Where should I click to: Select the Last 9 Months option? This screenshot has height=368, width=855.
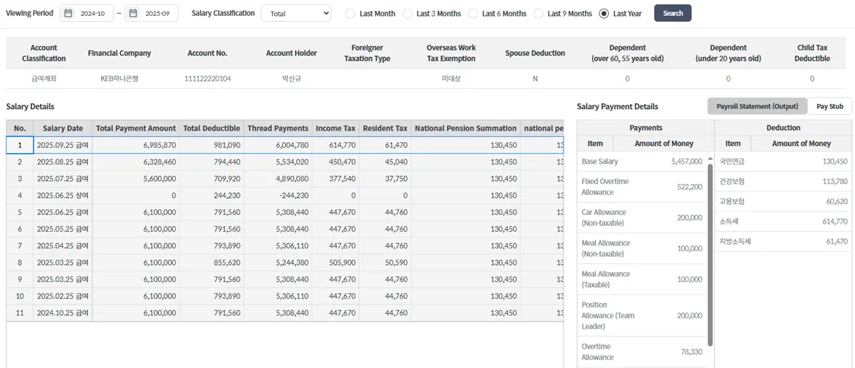538,14
